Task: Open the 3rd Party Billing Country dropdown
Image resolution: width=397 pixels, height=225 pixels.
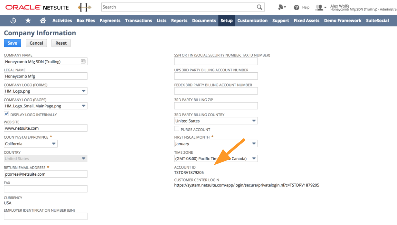Action: point(254,121)
